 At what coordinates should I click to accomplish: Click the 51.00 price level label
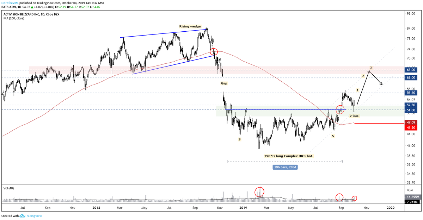[411, 110]
